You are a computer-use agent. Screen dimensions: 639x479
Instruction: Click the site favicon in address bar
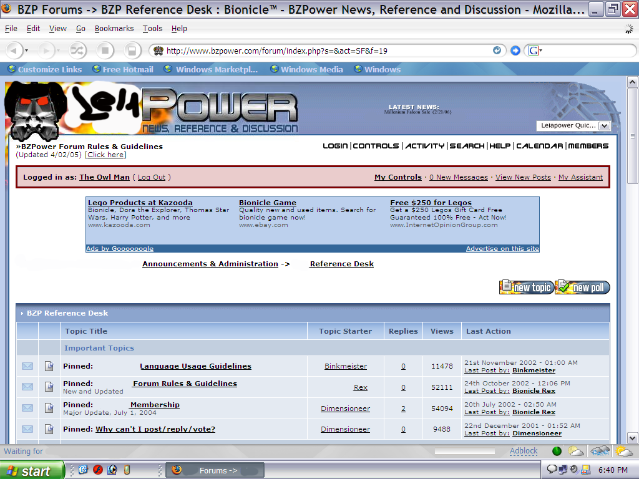(158, 51)
